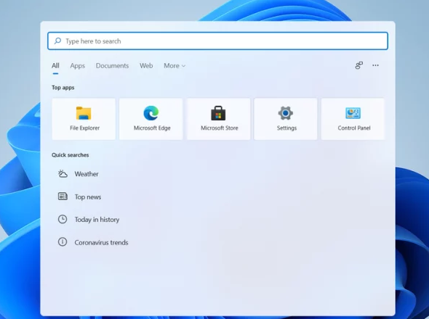Open the three-dot options menu

tap(375, 65)
